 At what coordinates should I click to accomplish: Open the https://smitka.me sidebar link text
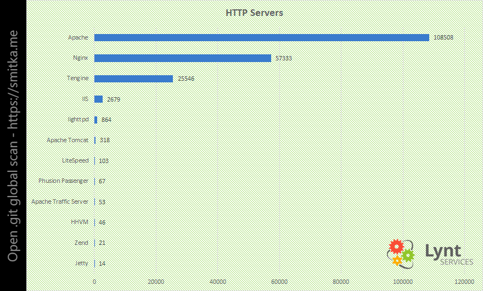click(12, 79)
